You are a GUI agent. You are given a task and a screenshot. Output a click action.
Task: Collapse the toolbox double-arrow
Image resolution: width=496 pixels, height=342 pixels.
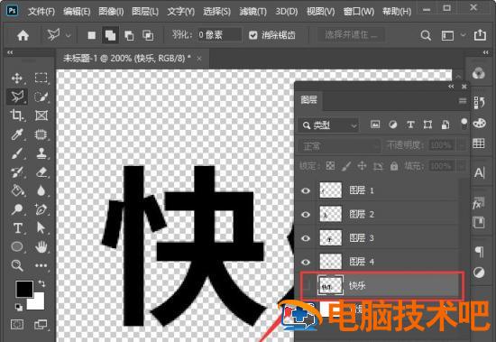(x=10, y=52)
